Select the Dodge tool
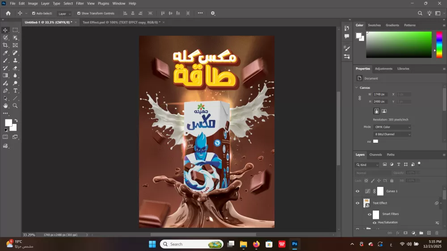Viewport: 447px width, 251px height. click(15, 83)
